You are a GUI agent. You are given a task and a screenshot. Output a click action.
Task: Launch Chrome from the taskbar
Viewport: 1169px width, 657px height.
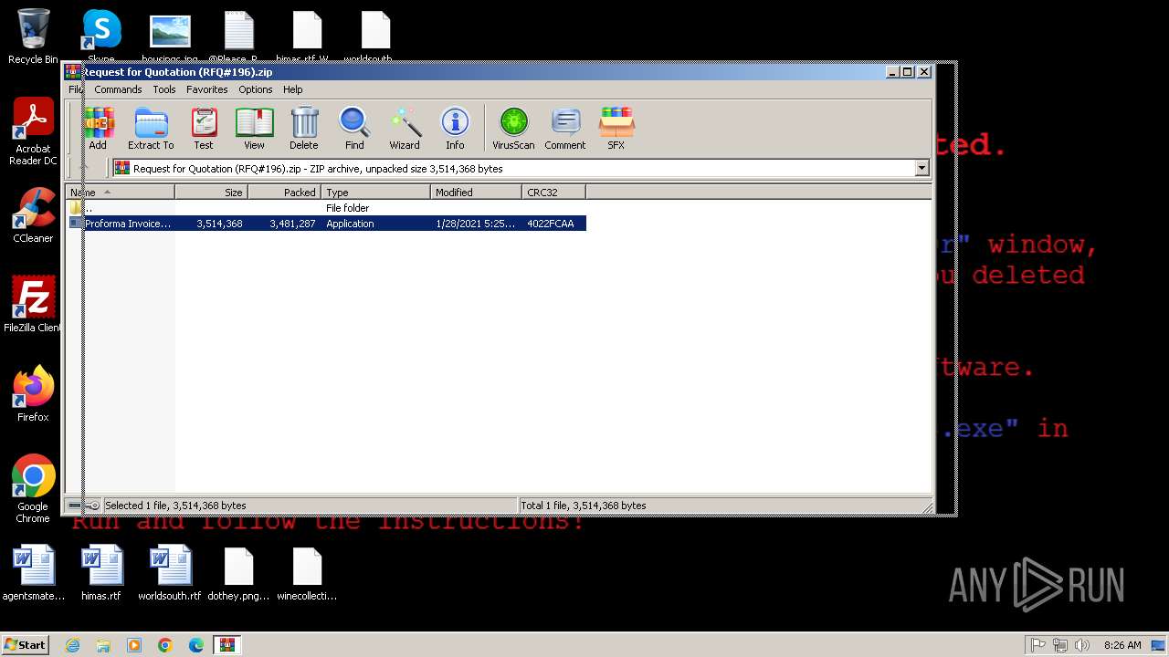(x=165, y=645)
